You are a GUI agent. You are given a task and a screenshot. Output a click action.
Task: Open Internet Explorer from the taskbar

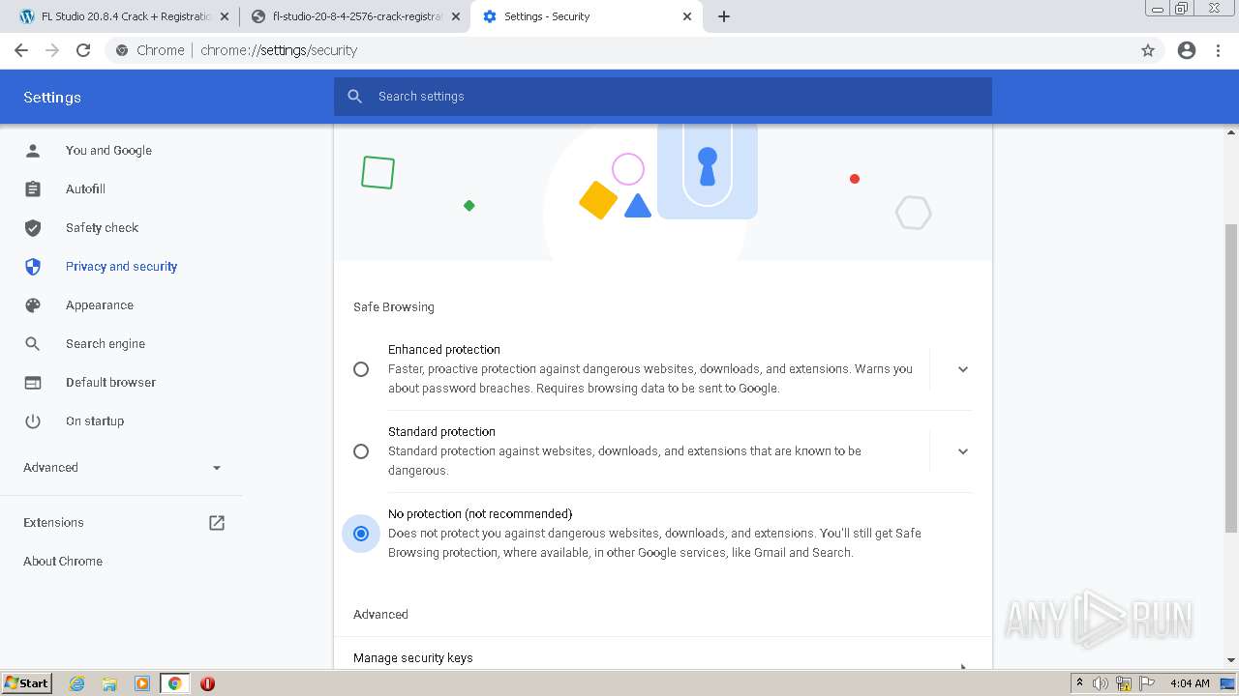(77, 683)
